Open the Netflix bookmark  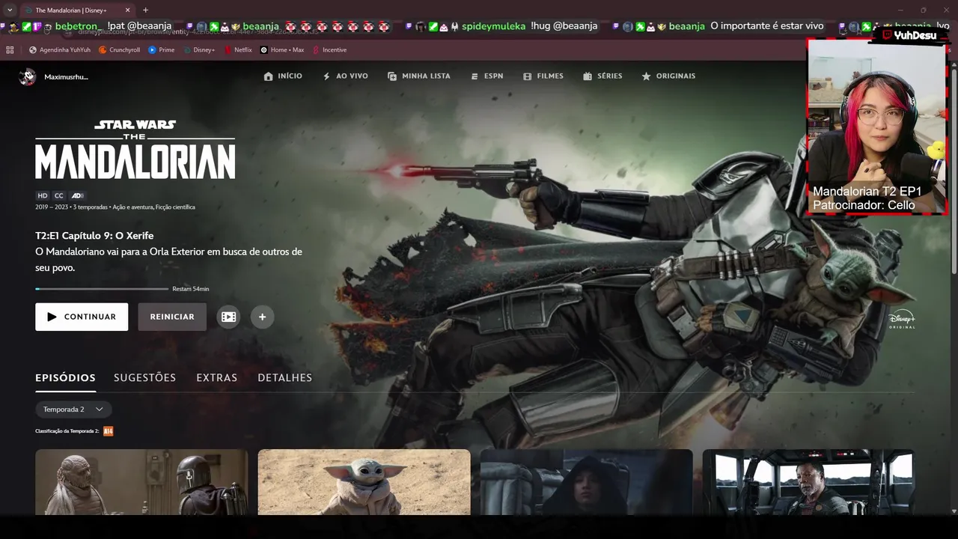pyautogui.click(x=238, y=50)
